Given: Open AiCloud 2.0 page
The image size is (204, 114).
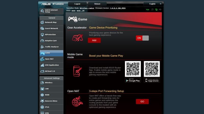Looking at the screenshot, I should 51,71.
